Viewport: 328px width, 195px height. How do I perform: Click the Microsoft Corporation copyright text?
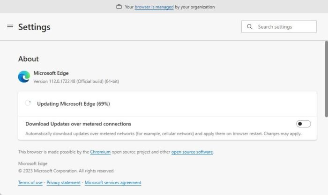coord(66,171)
